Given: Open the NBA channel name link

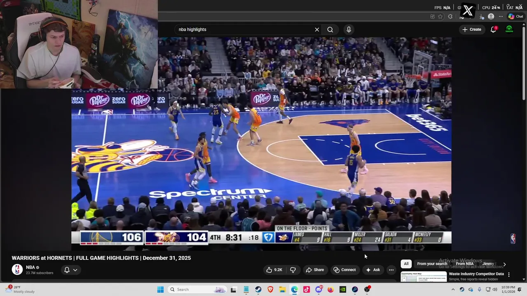Looking at the screenshot, I should [30, 267].
